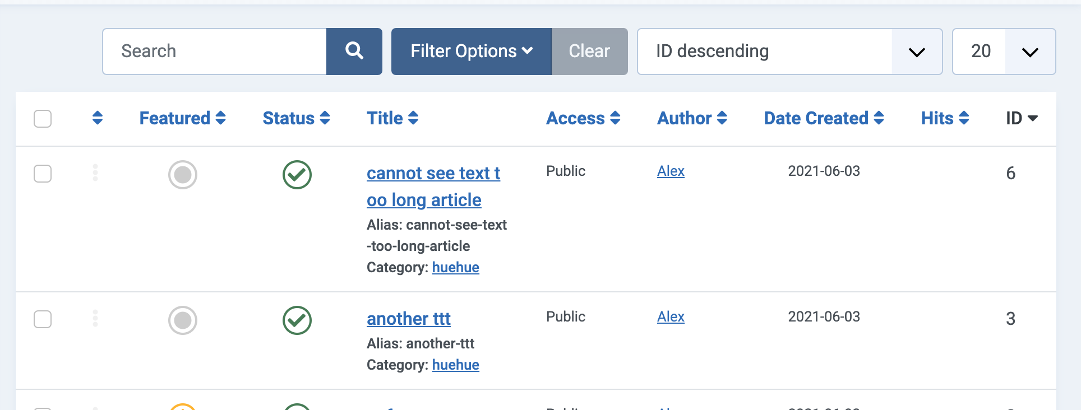
Task: Toggle featured status of 'another ttt' article
Action: [183, 320]
